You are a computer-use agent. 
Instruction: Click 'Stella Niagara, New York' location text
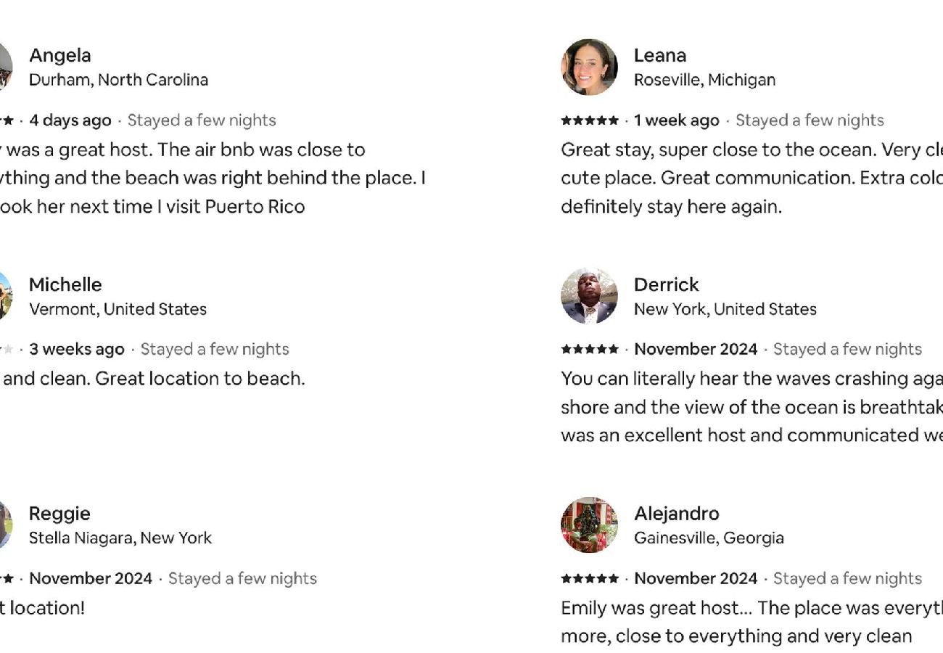pos(120,538)
